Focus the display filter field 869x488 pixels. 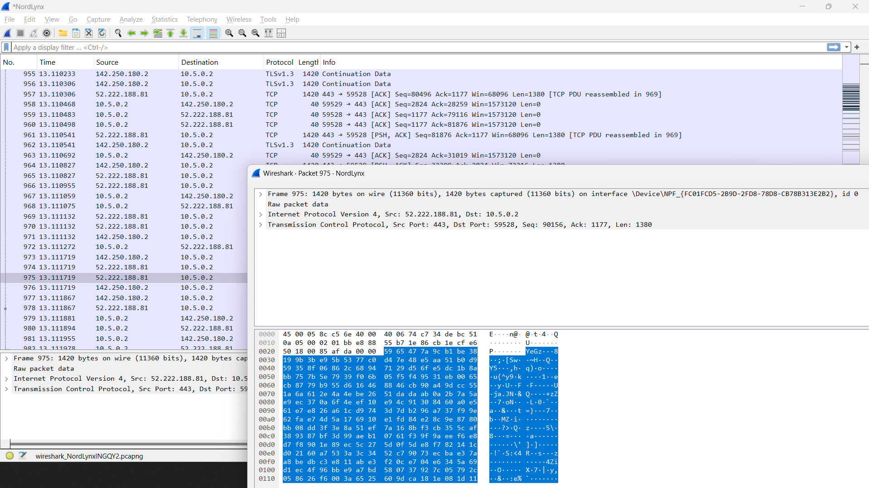(x=418, y=47)
